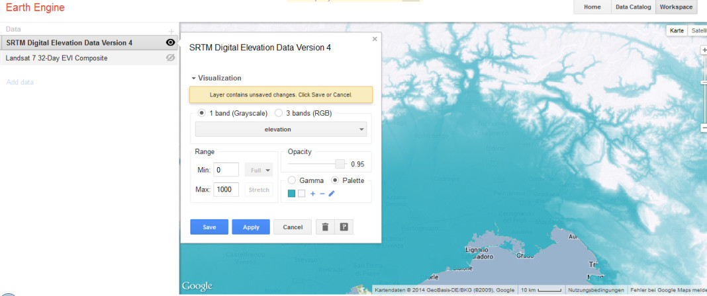
Task: Click Add data link
Action: (20, 83)
